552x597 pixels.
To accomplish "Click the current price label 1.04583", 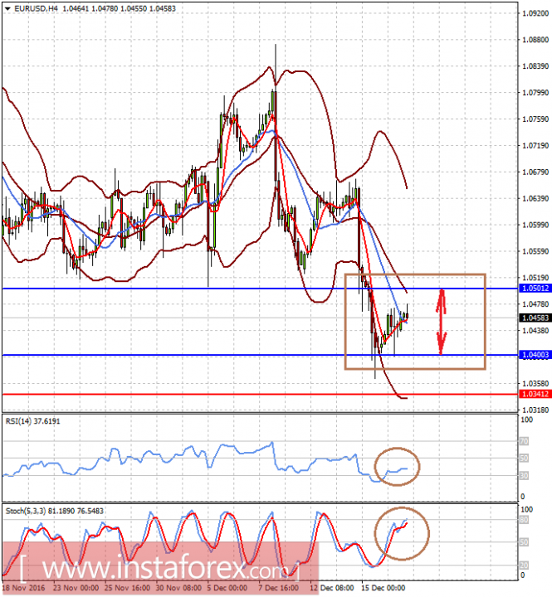I will (535, 318).
